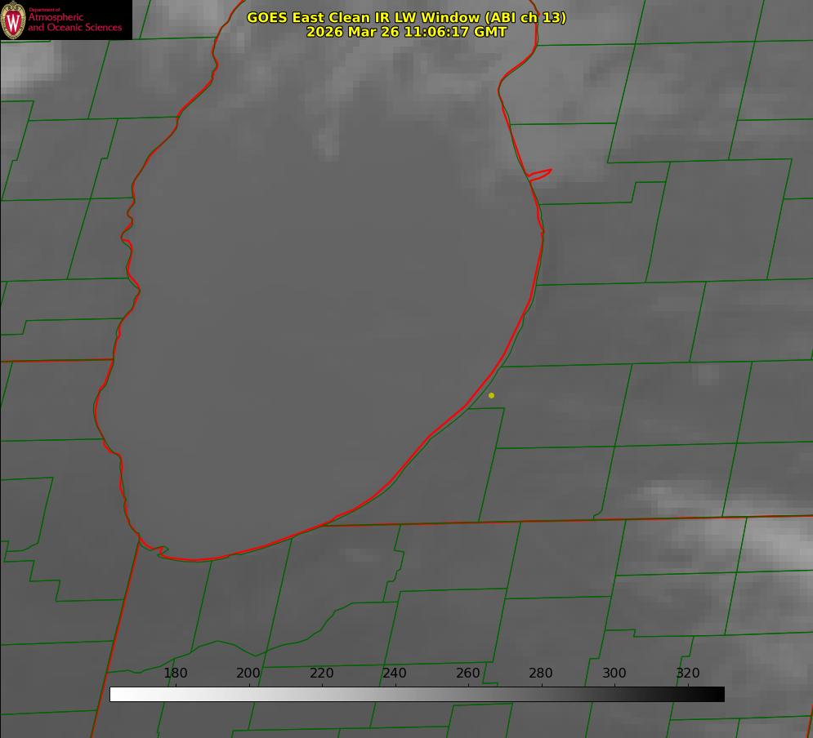This screenshot has width=813, height=738.
Task: Click the bright cloud patch in the top-left corner
Action: pos(23,65)
